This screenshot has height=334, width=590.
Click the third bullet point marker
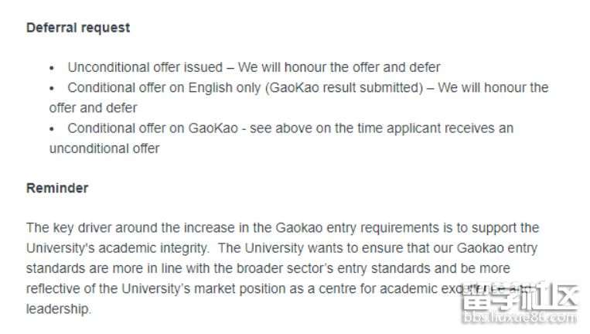53,128
